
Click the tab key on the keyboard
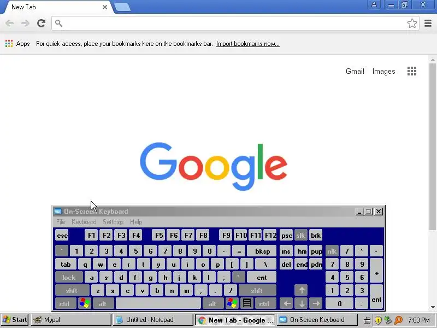coord(66,265)
